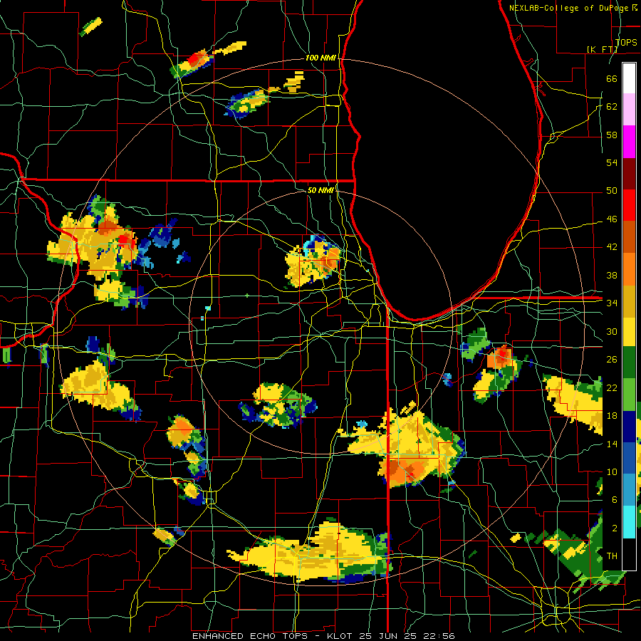The height and width of the screenshot is (641, 641).
Task: Select the dark red legend swatch
Action: pos(629,174)
